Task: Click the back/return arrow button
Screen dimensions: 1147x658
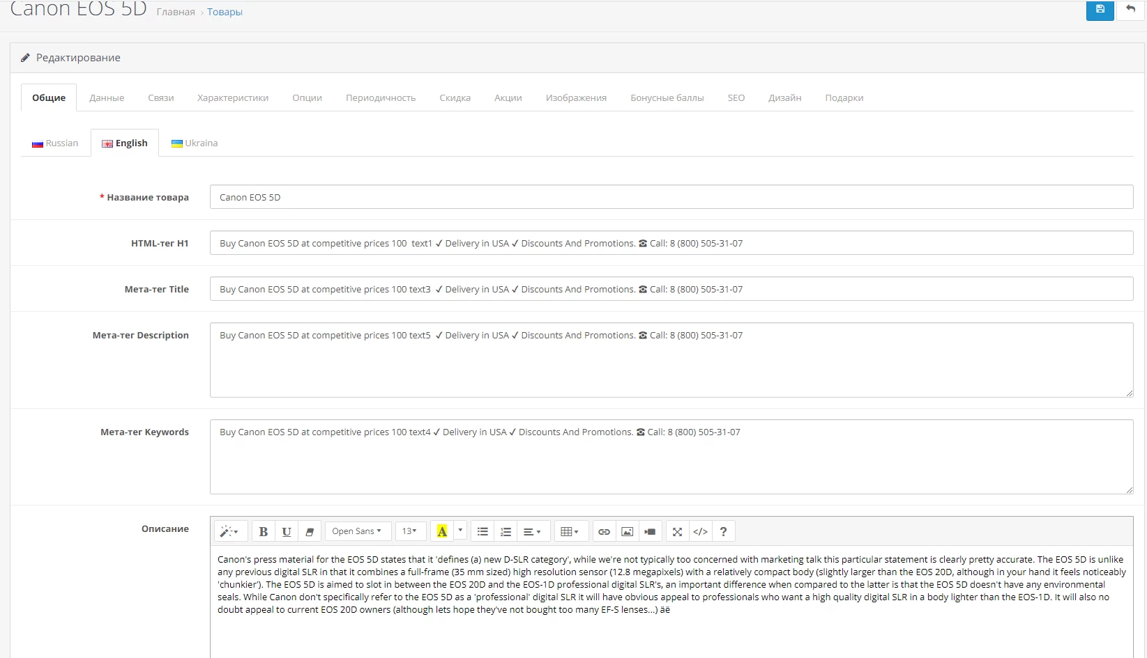Action: [x=1130, y=10]
